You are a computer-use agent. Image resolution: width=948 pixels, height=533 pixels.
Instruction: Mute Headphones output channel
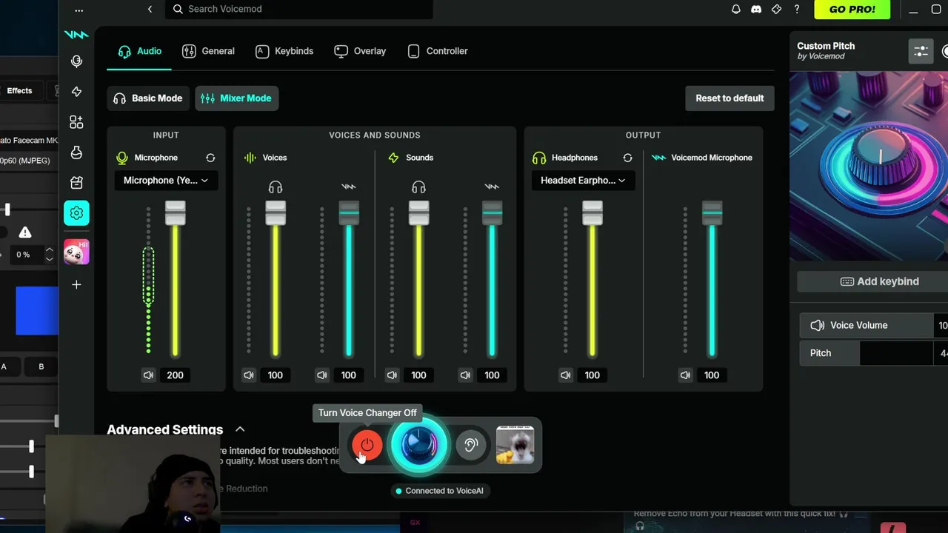(x=566, y=375)
